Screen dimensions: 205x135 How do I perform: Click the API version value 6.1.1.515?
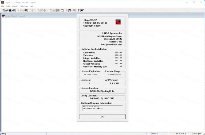point(115,83)
